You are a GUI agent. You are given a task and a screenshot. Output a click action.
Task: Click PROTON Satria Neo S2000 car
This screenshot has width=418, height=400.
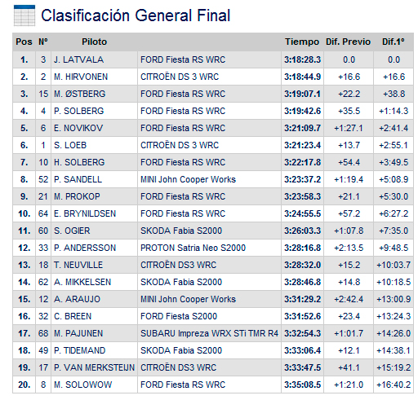coord(193,248)
